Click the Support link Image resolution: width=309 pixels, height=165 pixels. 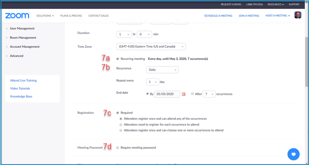point(294,4)
